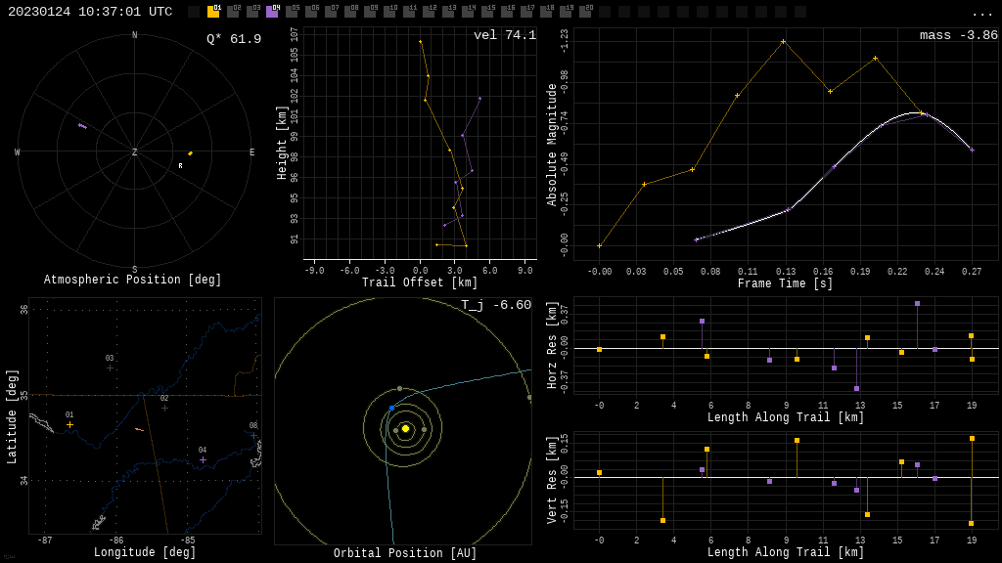Click station 03 cross on map
The image size is (1002, 563).
(110, 368)
